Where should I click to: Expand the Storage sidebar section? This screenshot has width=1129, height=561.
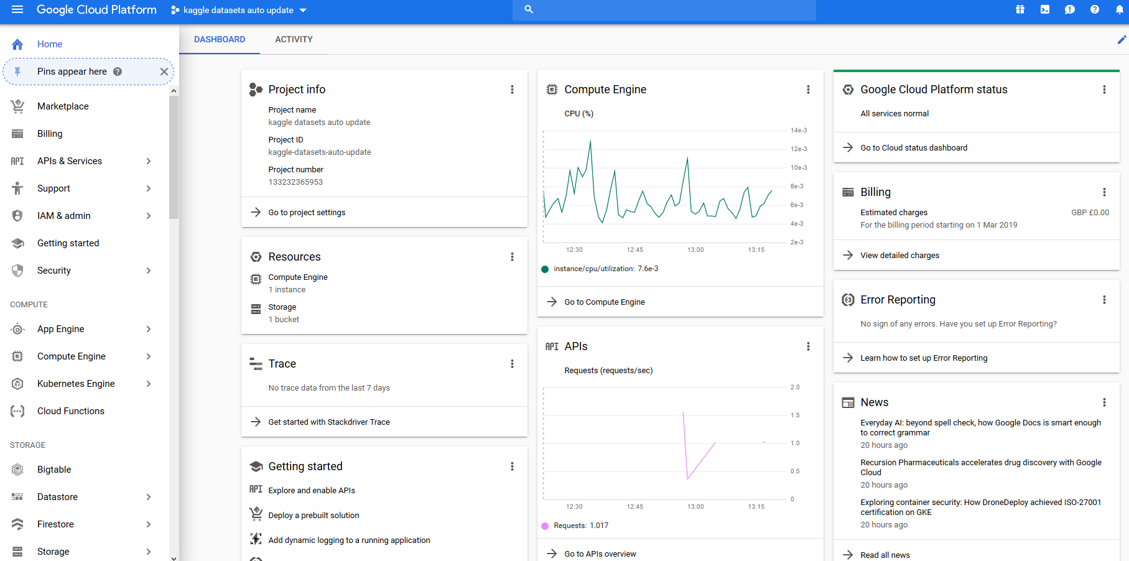point(148,552)
